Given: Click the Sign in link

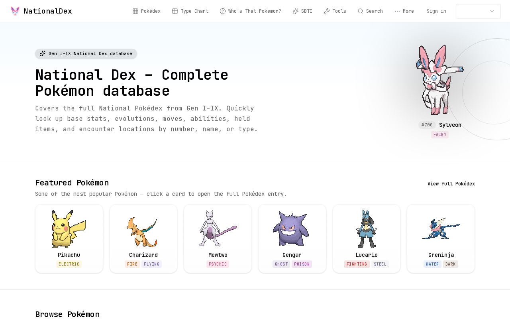Looking at the screenshot, I should [436, 11].
